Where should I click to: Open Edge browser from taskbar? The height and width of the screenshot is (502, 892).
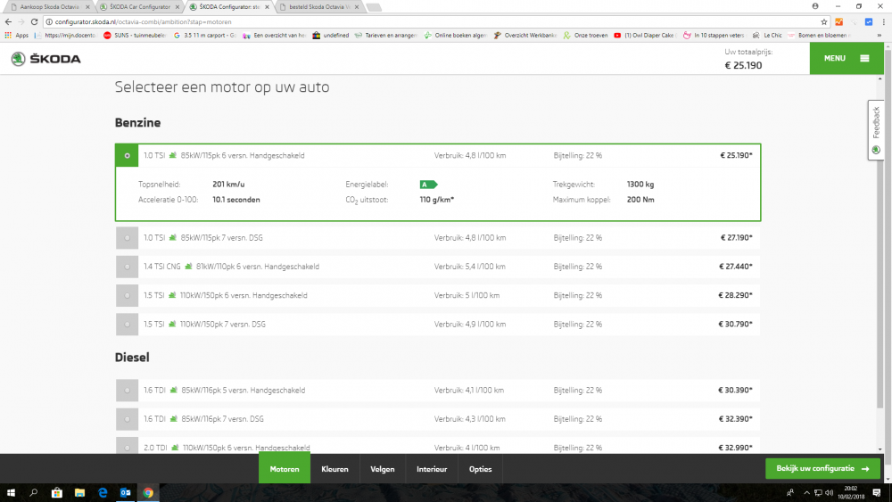click(103, 493)
